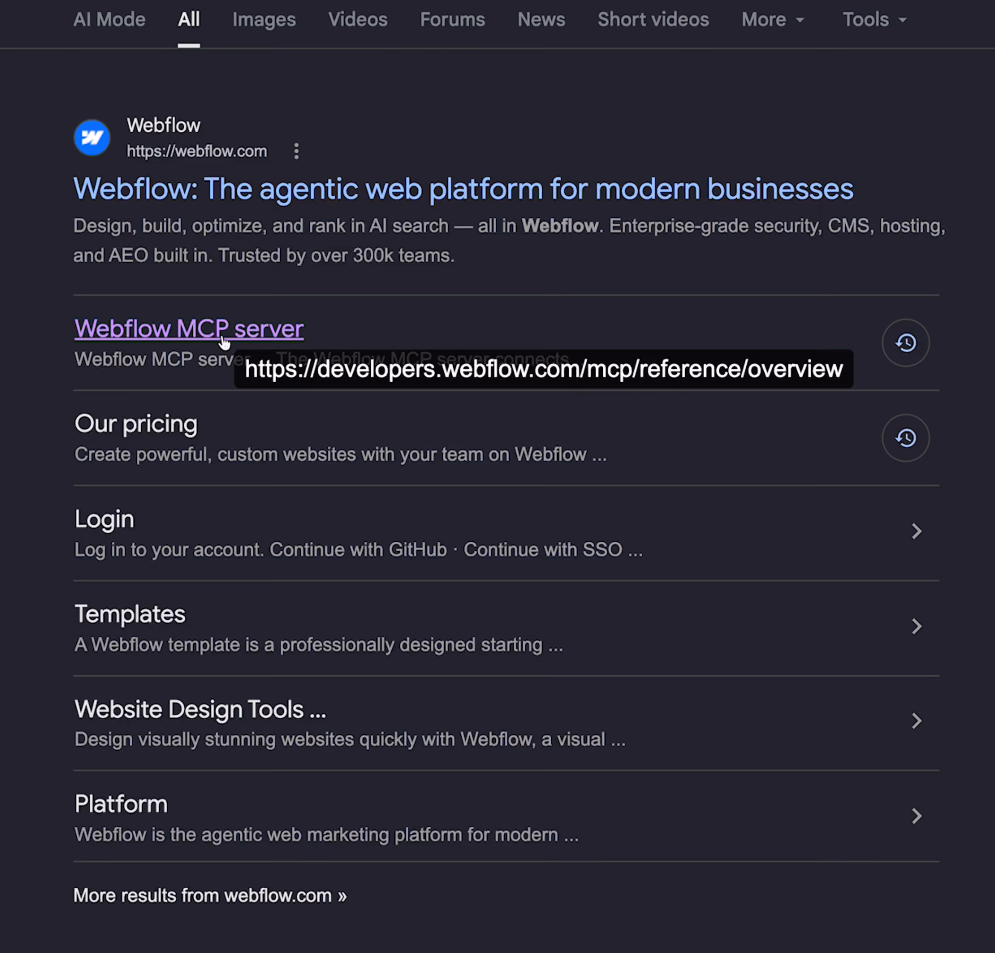The width and height of the screenshot is (995, 953).
Task: Click 'Design visually stunning websites quickly' description
Action: tap(350, 739)
